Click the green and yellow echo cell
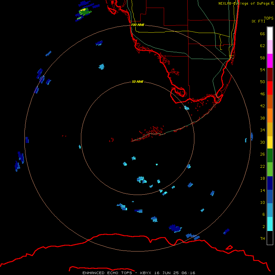 click(x=85, y=12)
